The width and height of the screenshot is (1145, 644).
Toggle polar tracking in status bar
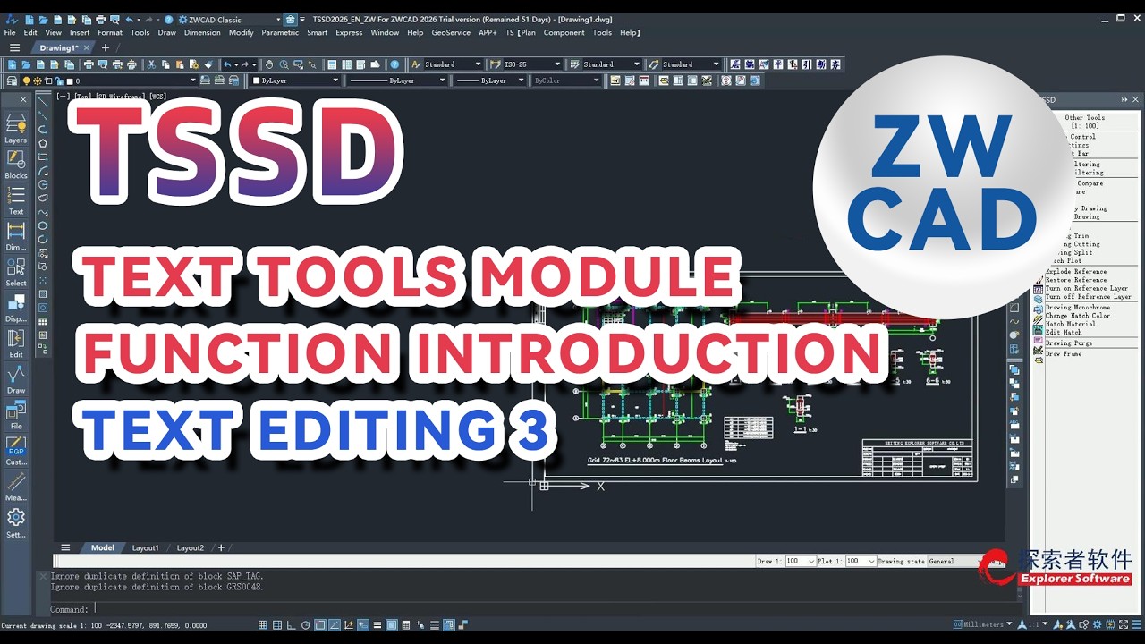pyautogui.click(x=306, y=625)
